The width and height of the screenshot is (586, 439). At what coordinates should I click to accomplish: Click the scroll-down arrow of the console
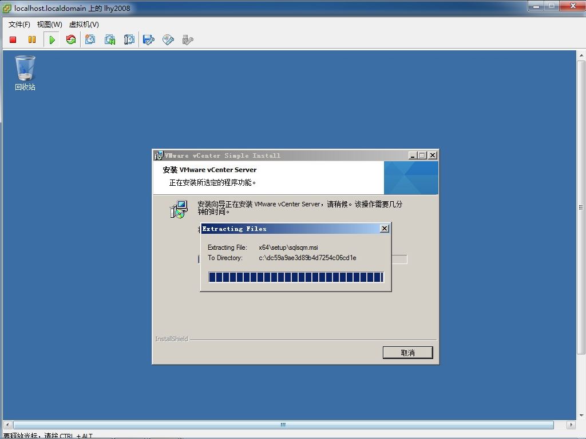pos(581,415)
